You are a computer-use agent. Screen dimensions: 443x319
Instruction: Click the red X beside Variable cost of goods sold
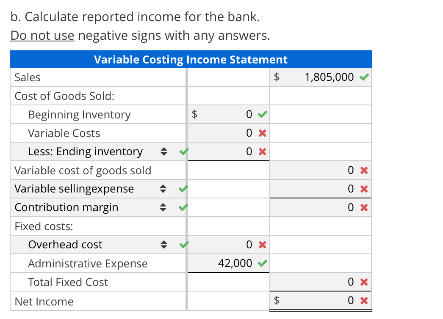(364, 170)
